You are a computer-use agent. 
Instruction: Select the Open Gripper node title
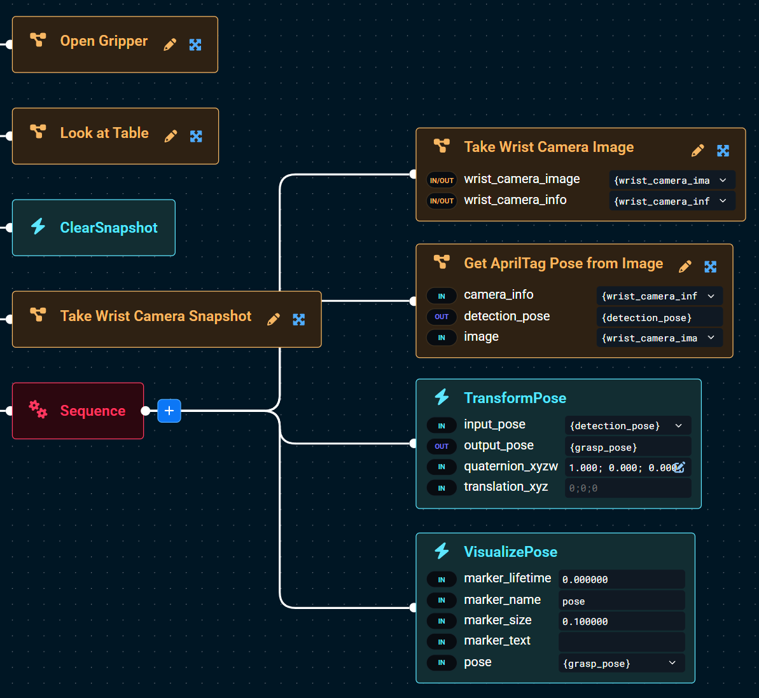pos(104,41)
